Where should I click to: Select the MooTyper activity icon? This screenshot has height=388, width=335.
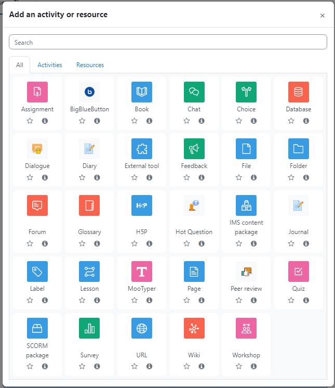coord(142,271)
